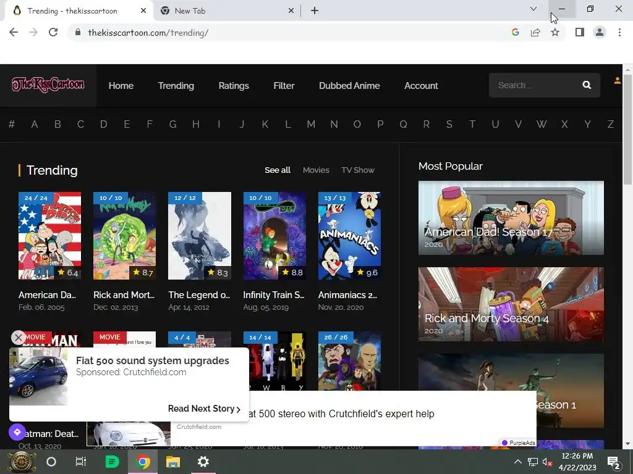The image size is (633, 474).
Task: Open The Legend of Korra poster
Action: (200, 236)
